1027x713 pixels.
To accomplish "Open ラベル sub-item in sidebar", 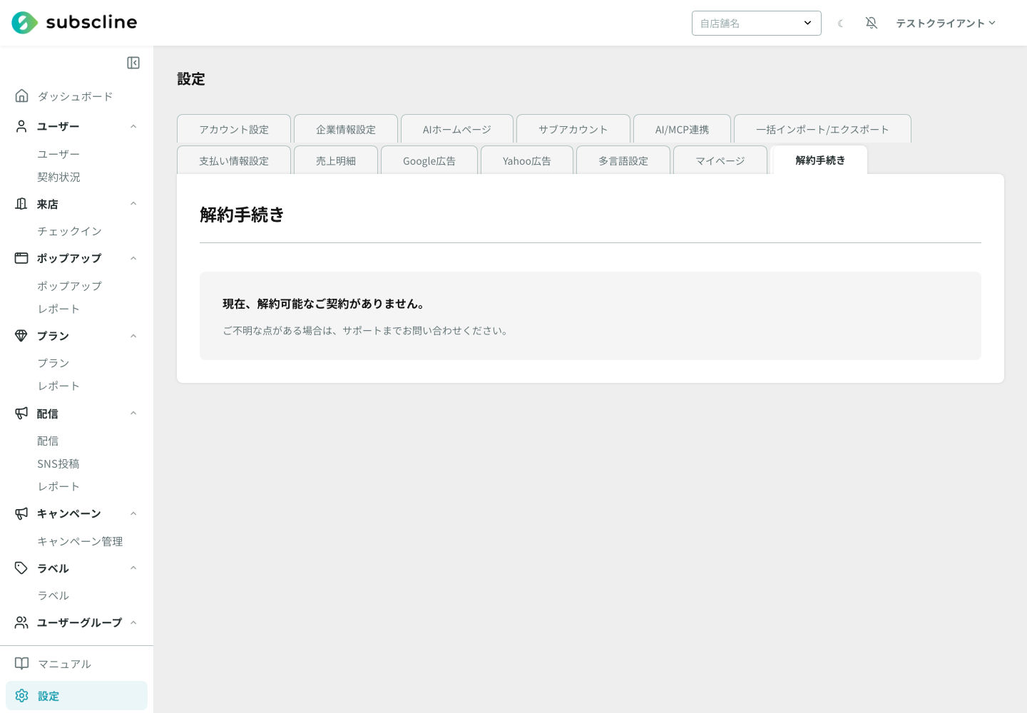I will [x=53, y=595].
